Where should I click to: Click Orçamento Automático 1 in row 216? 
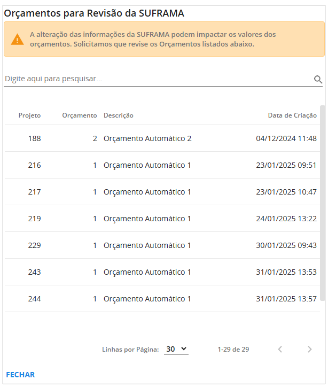(x=147, y=165)
